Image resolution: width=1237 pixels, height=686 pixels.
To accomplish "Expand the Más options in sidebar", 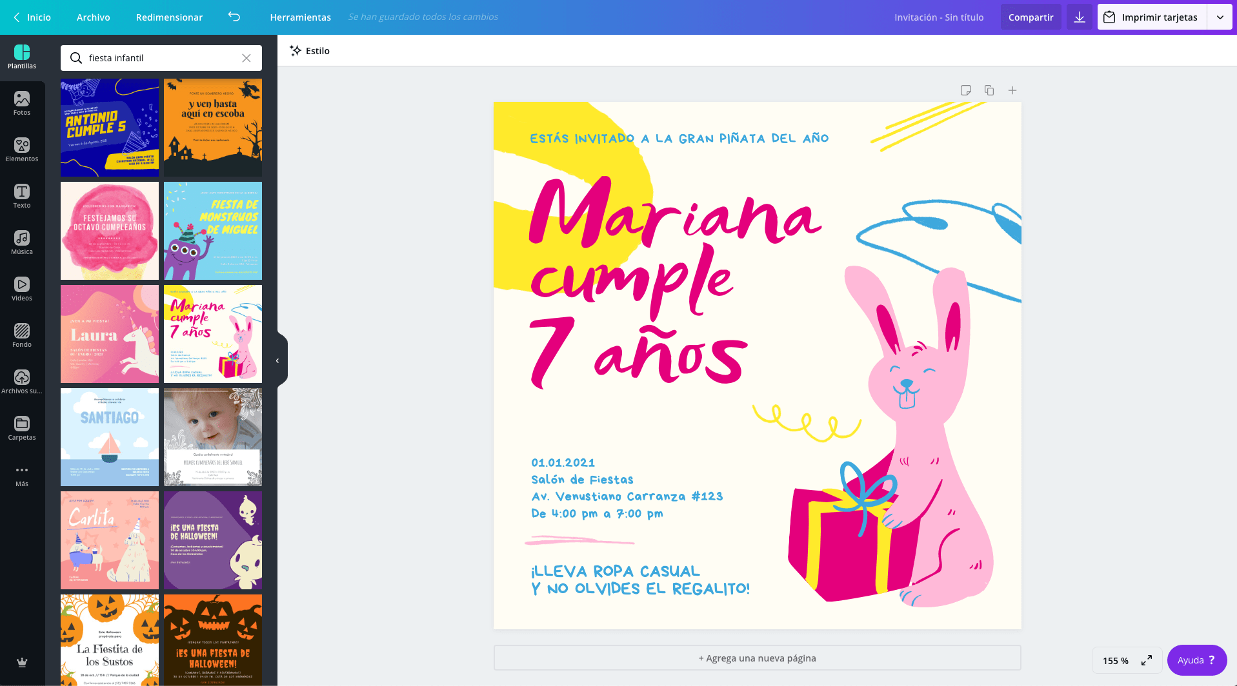I will (x=22, y=474).
